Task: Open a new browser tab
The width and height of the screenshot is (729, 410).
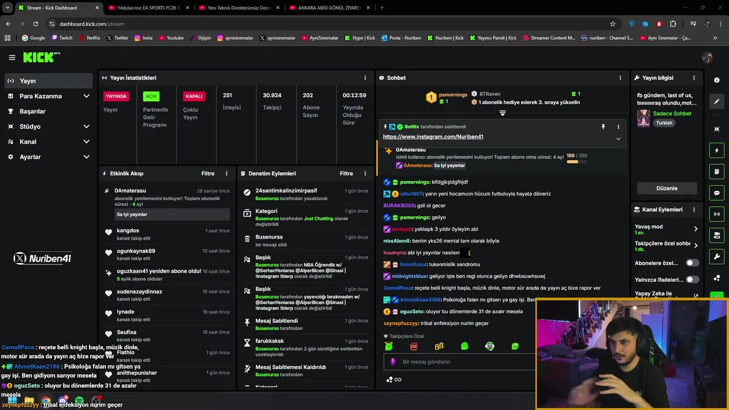Action: tap(382, 8)
